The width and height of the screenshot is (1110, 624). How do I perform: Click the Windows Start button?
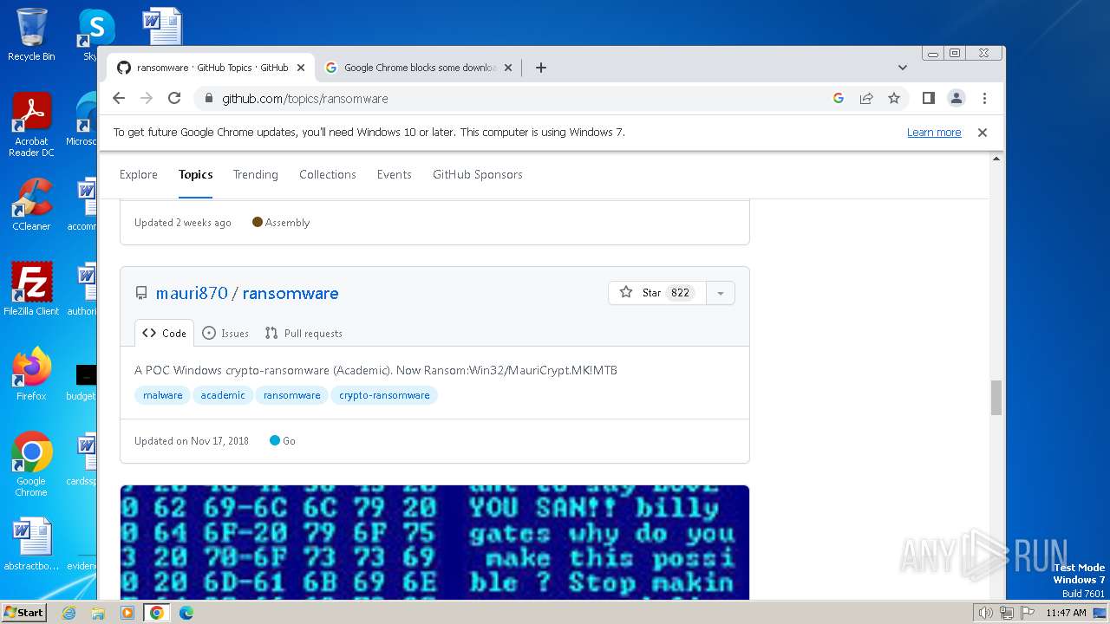[x=23, y=613]
